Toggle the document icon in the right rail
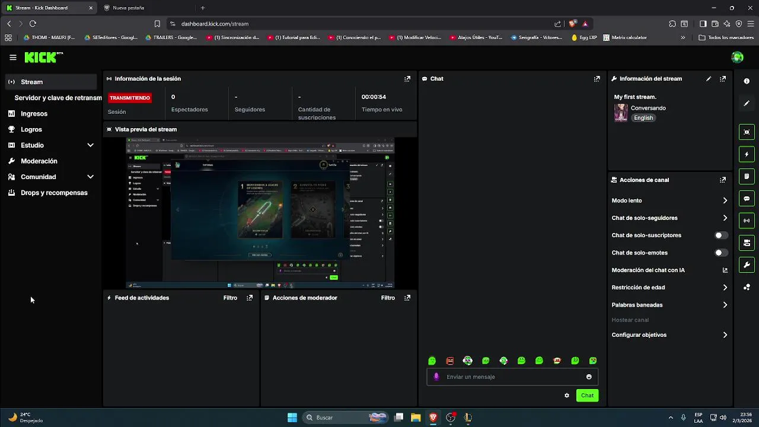Image resolution: width=759 pixels, height=427 pixels. [x=747, y=176]
